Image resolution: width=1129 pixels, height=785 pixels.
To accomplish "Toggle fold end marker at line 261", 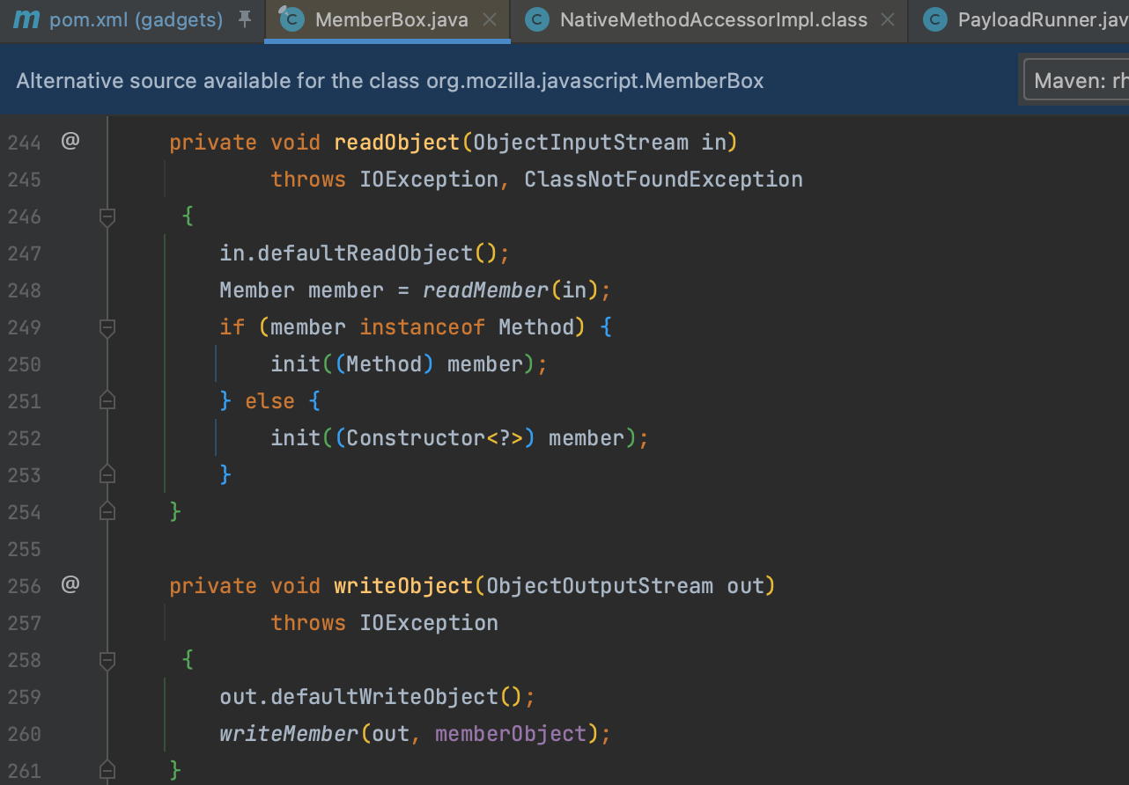I will tap(107, 770).
